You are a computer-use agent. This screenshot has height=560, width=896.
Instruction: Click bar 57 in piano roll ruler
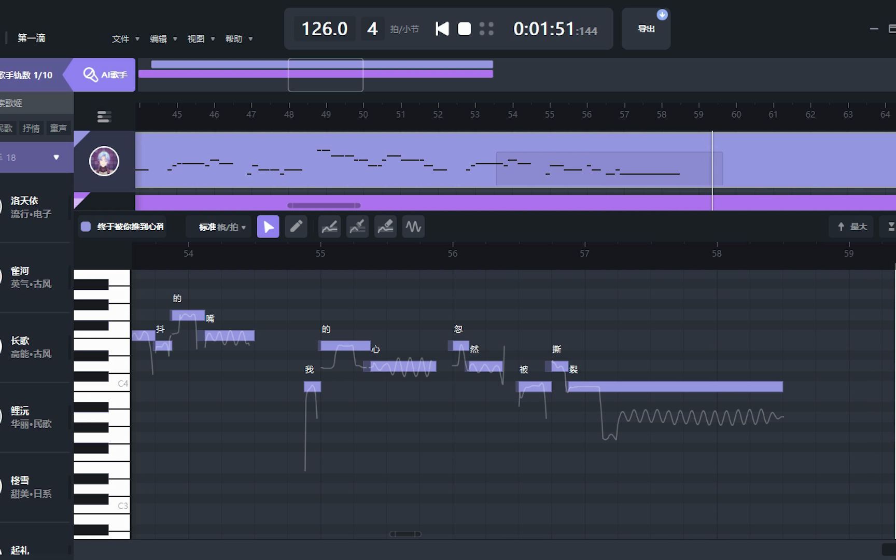pos(584,254)
